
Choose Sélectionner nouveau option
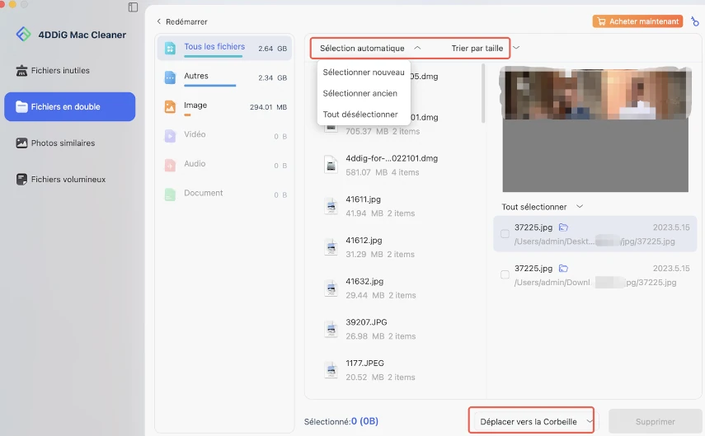coord(364,73)
